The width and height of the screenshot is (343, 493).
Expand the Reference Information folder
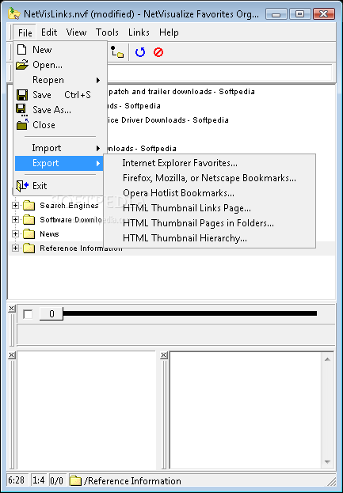[15, 248]
